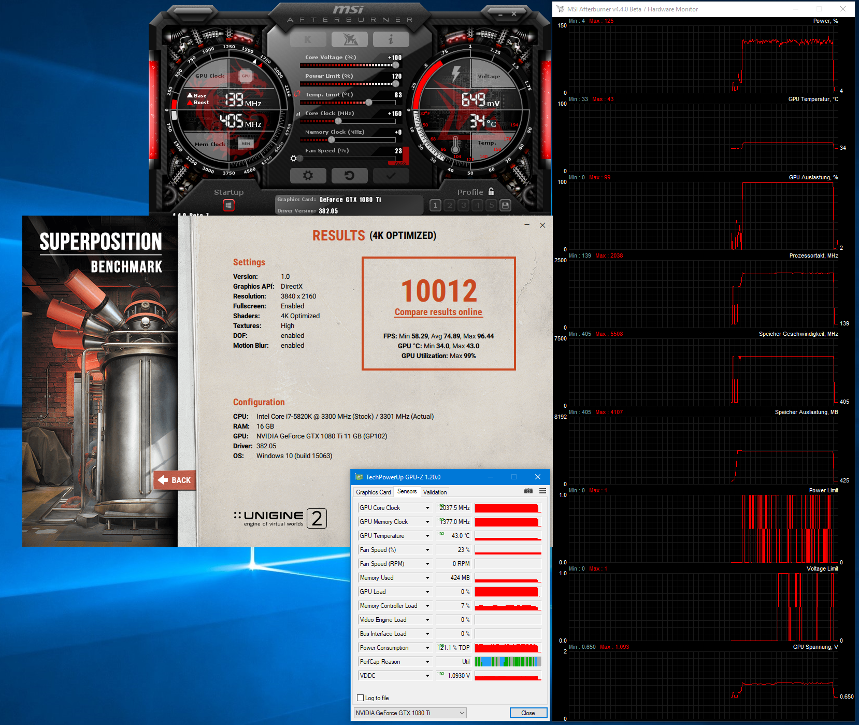Expand the VDDC sensor dropdown

coord(427,676)
